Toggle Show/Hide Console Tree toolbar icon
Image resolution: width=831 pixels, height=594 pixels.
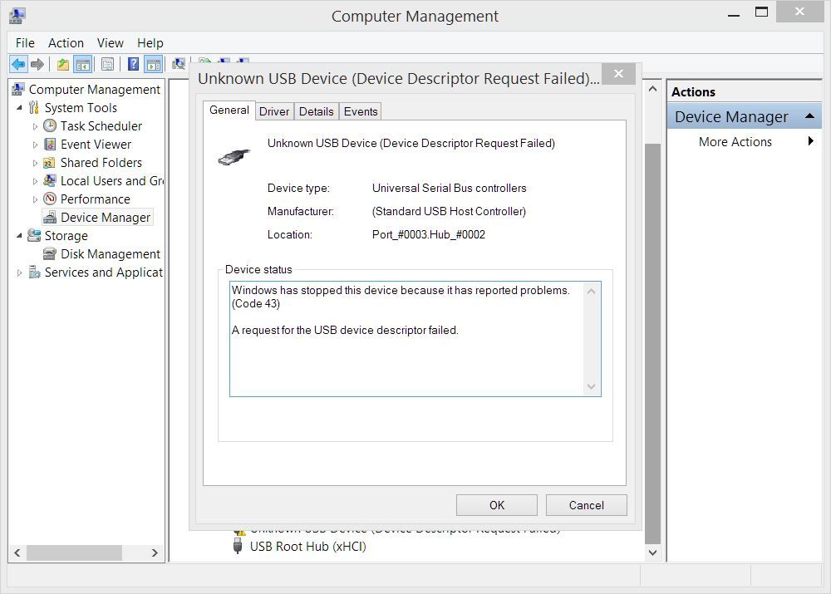point(83,65)
